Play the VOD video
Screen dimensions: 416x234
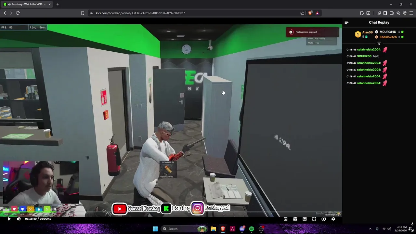tap(9, 219)
